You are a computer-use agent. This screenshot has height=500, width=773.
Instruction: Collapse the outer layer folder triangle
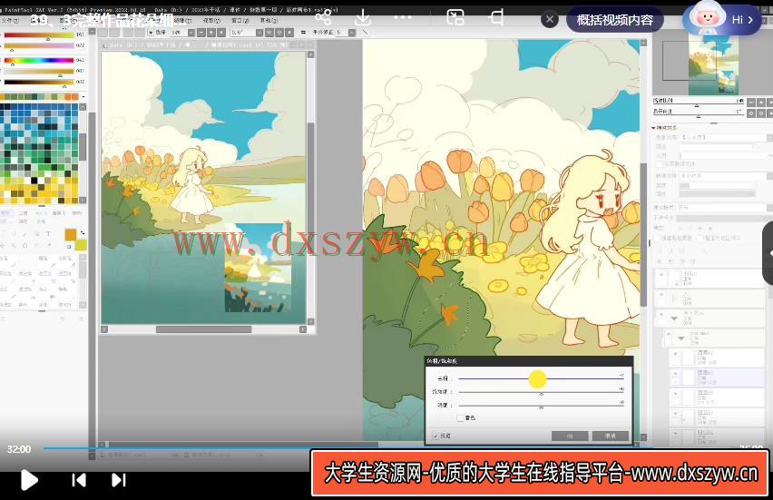pyautogui.click(x=674, y=319)
